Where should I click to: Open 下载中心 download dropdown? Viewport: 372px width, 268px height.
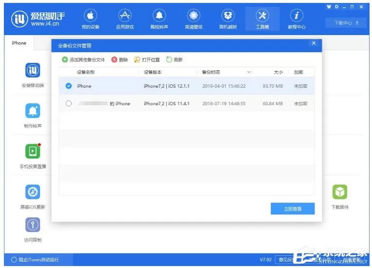(x=346, y=23)
